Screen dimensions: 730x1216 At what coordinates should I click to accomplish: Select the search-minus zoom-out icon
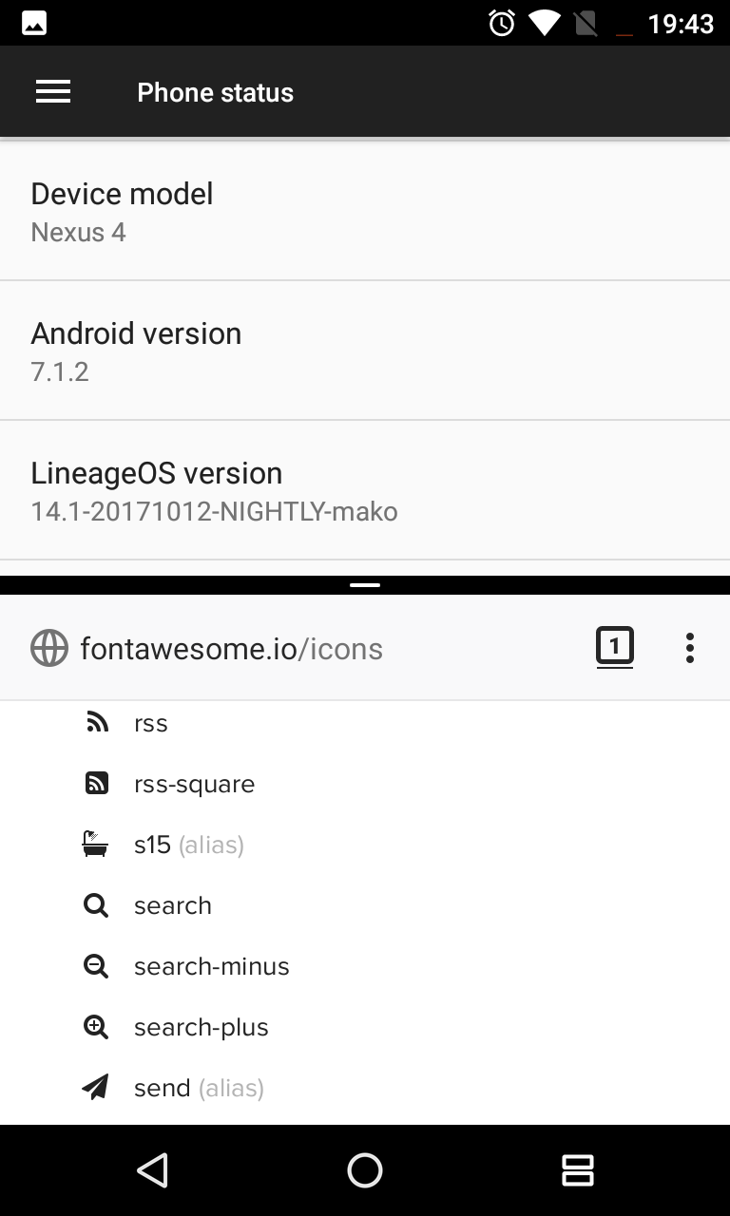(x=96, y=965)
